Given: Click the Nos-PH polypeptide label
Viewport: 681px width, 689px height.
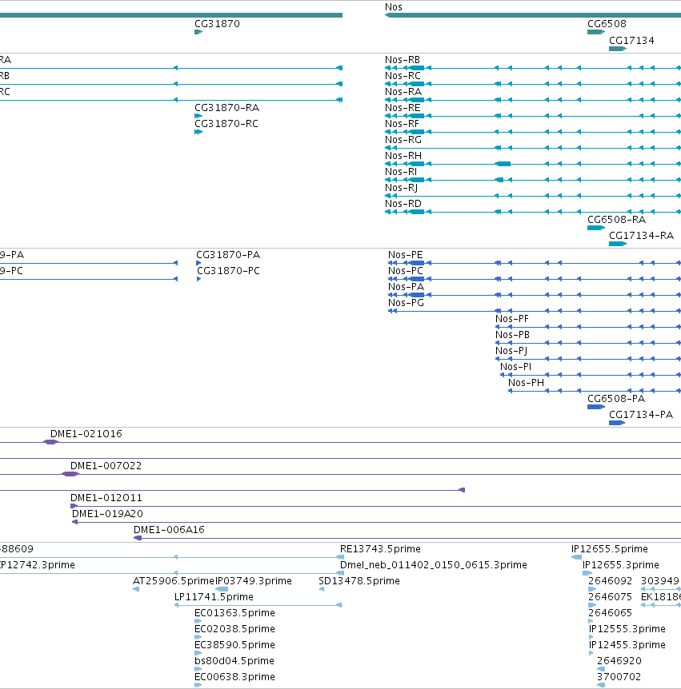Looking at the screenshot, I should pyautogui.click(x=526, y=383).
